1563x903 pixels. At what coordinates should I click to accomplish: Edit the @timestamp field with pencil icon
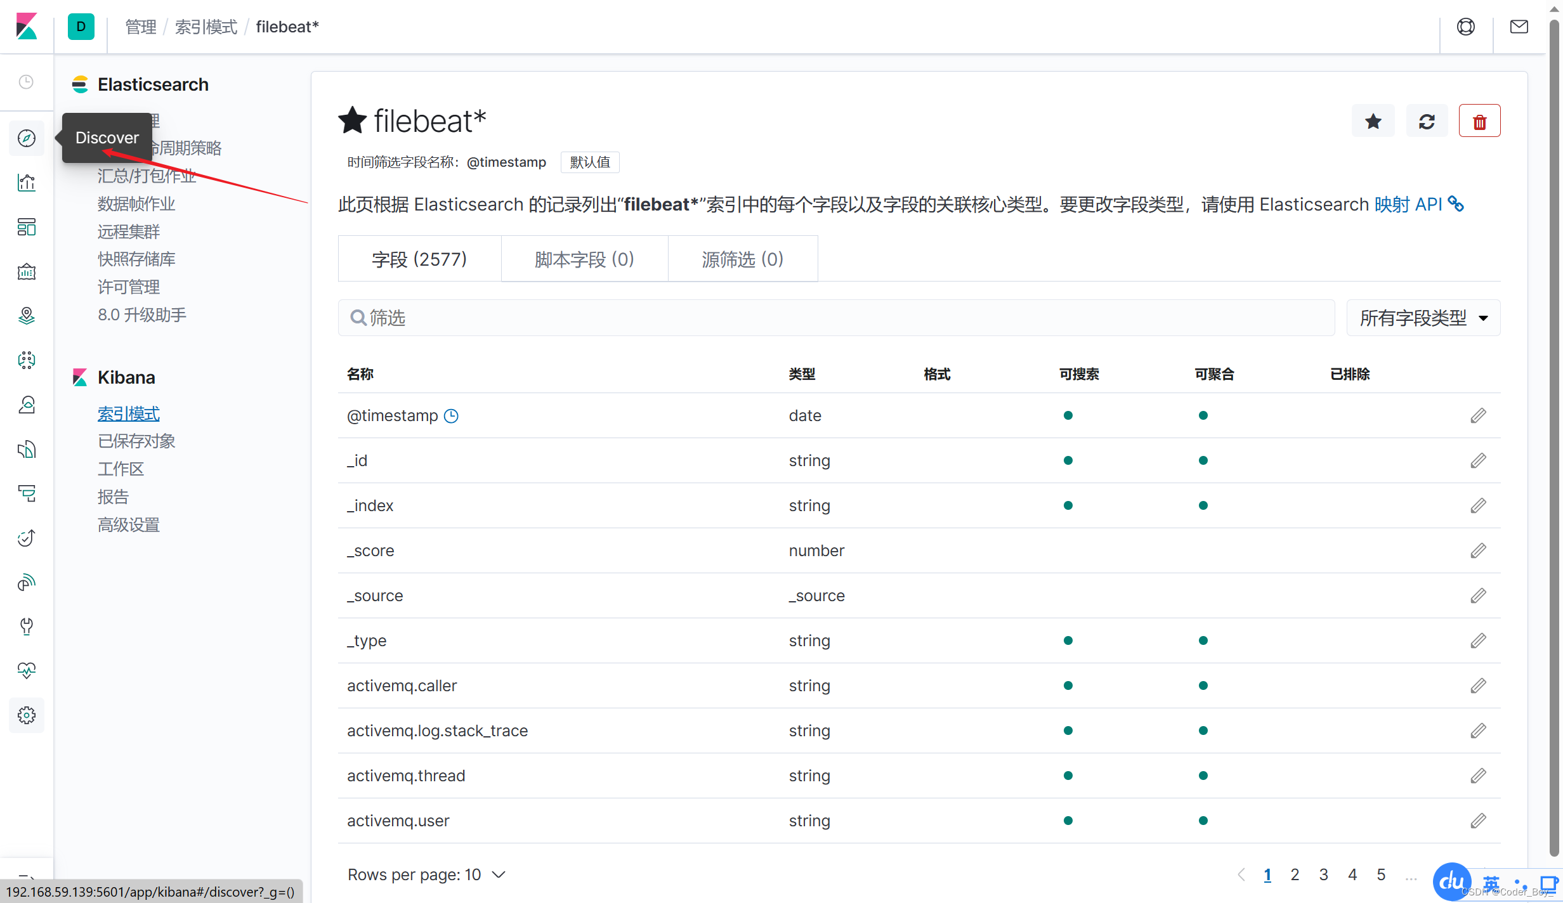tap(1478, 415)
